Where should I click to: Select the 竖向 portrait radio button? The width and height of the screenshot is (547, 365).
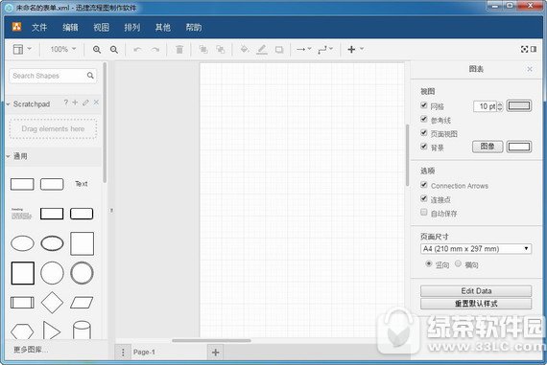coord(429,263)
